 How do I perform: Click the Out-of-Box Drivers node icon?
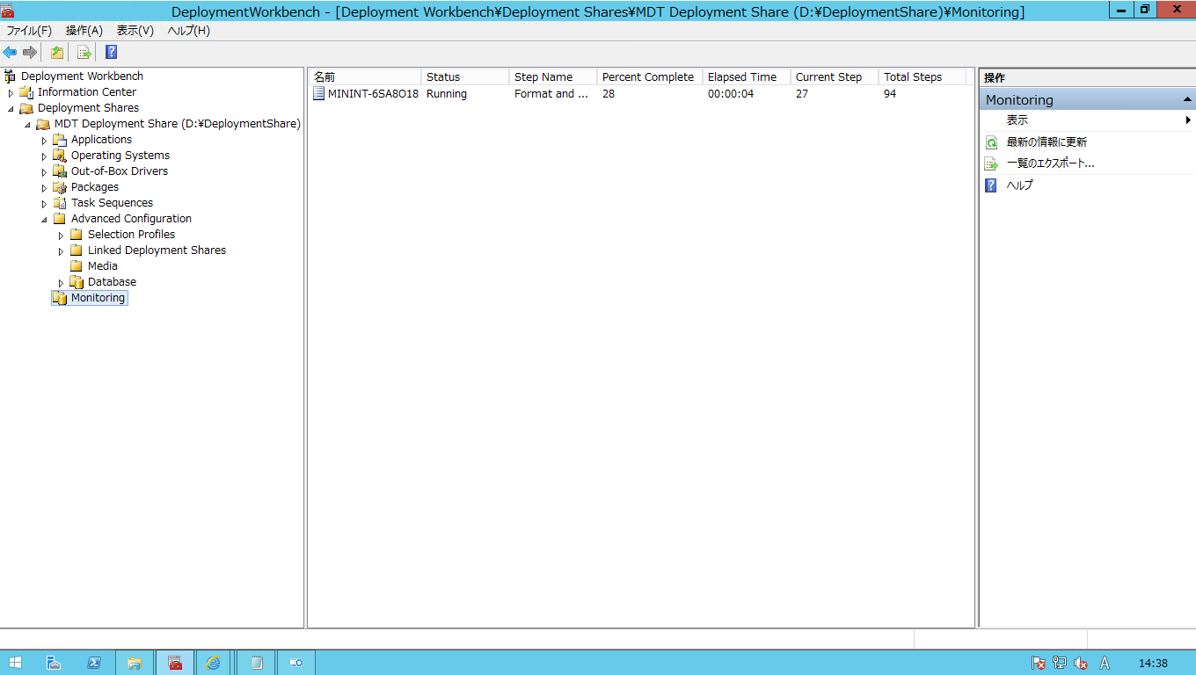tap(60, 171)
